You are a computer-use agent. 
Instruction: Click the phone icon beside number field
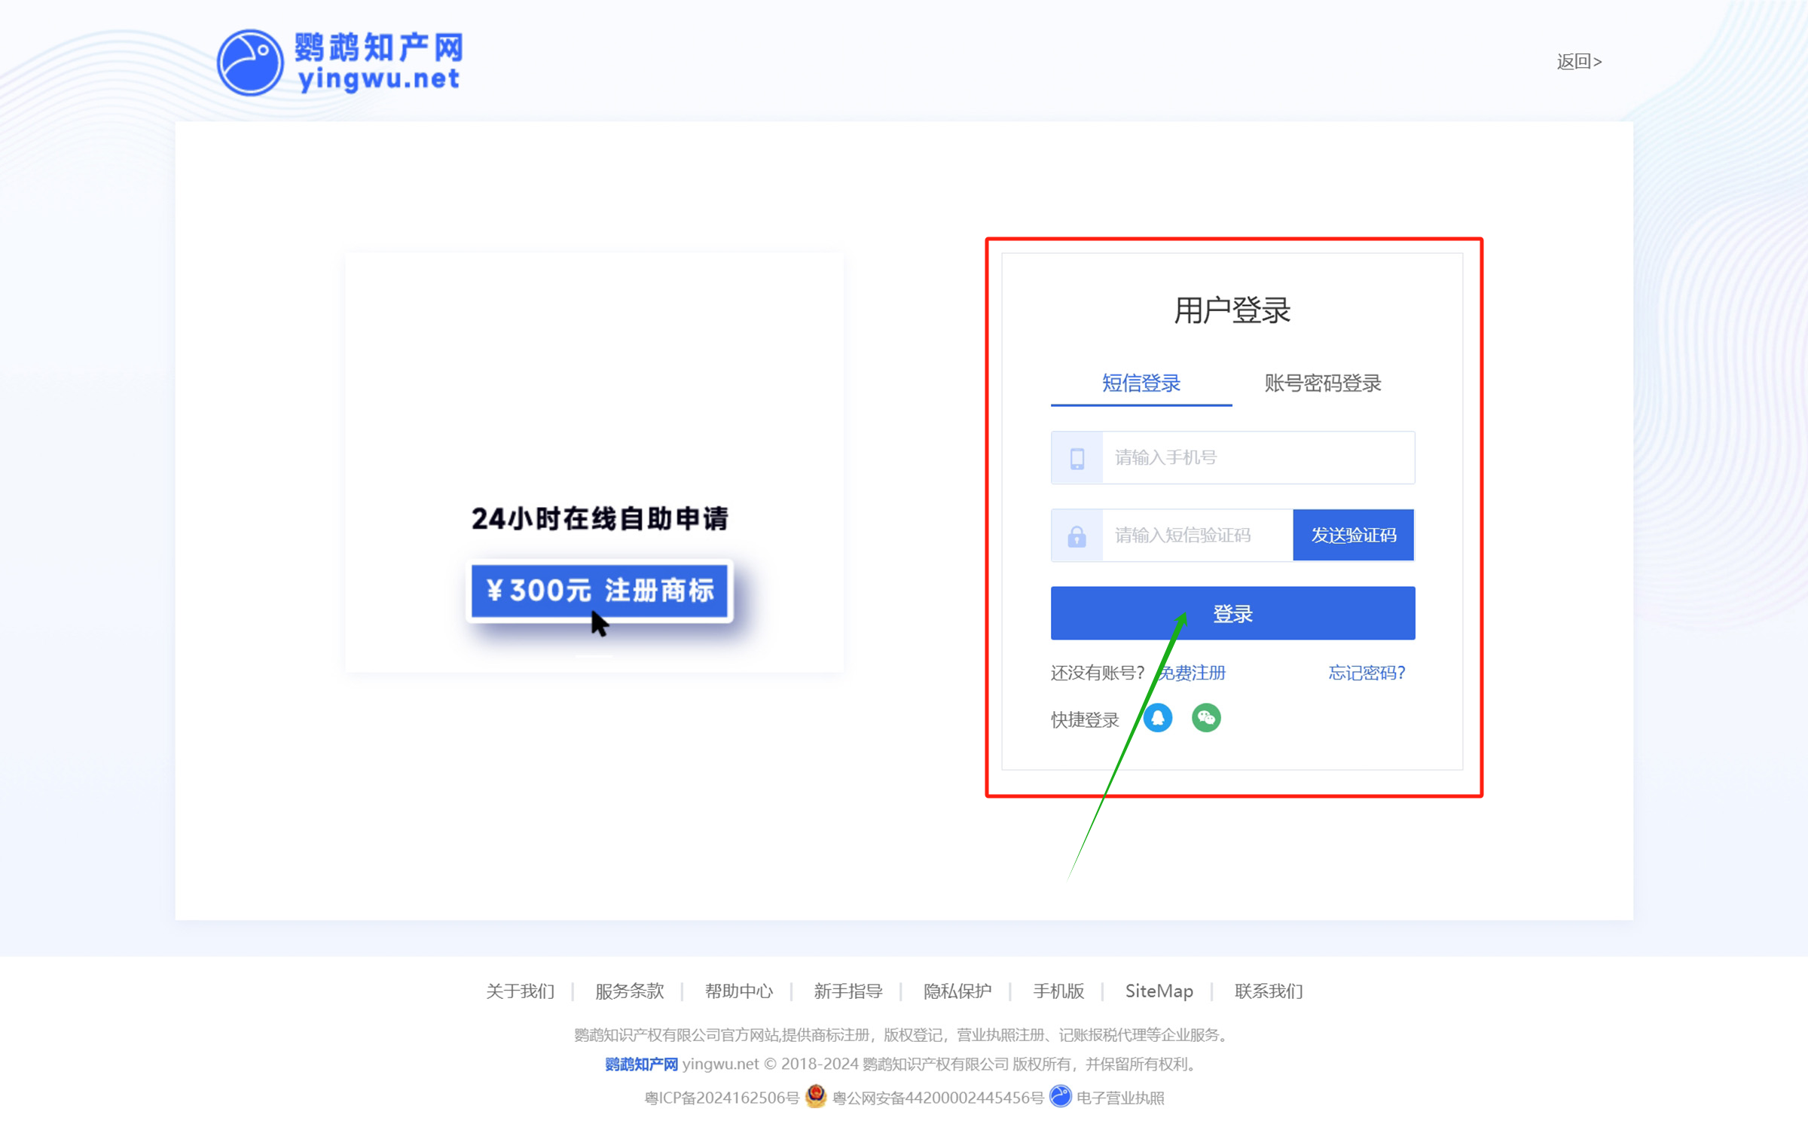pyautogui.click(x=1077, y=458)
